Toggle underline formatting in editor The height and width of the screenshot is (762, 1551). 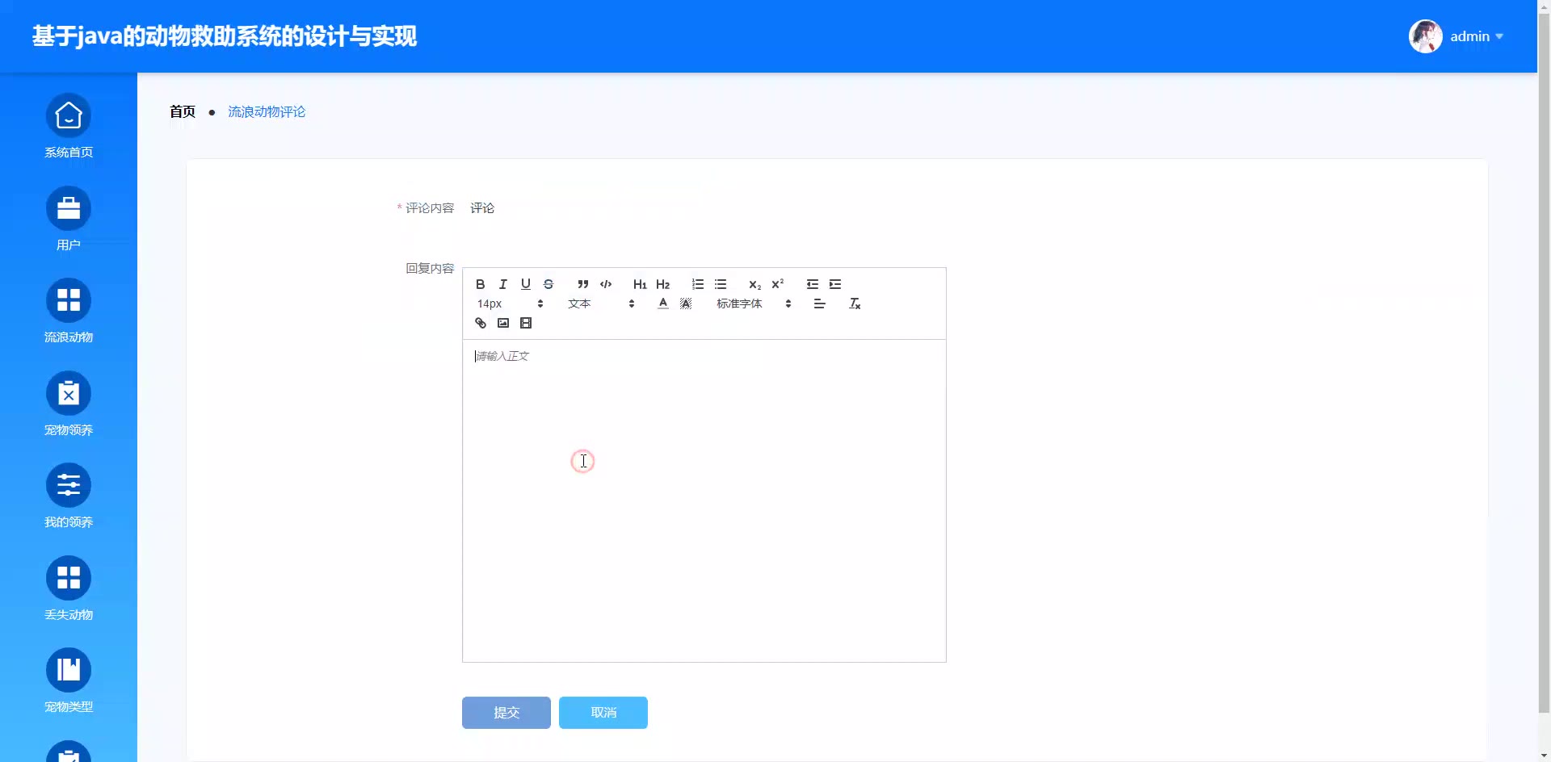[525, 284]
